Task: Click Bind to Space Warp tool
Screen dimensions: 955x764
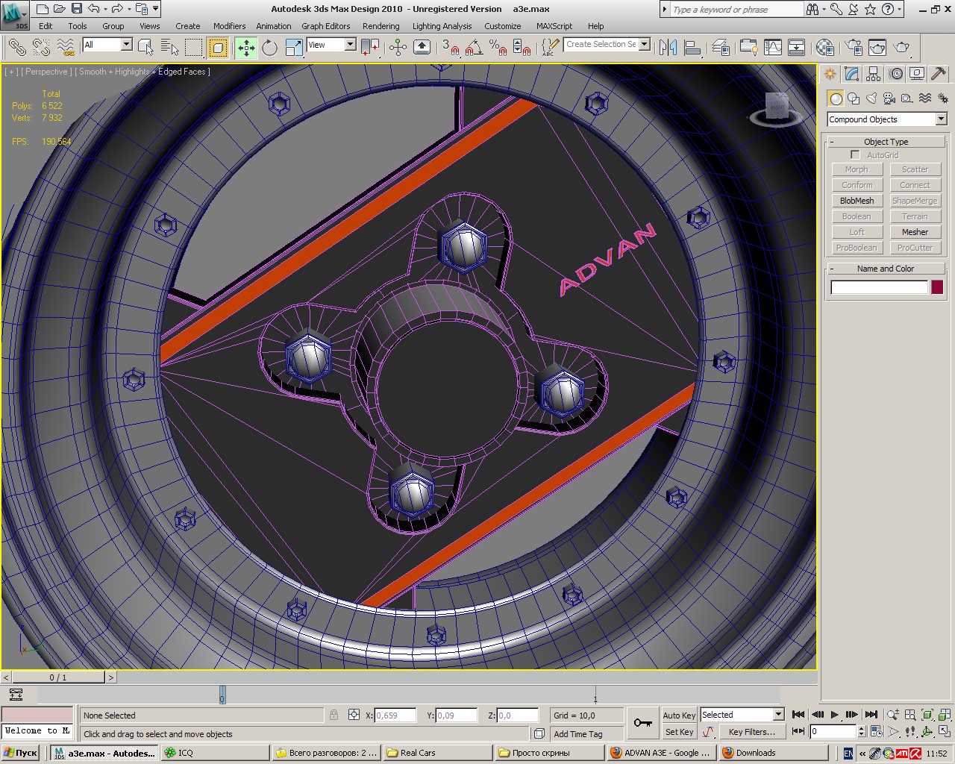Action: coord(66,48)
